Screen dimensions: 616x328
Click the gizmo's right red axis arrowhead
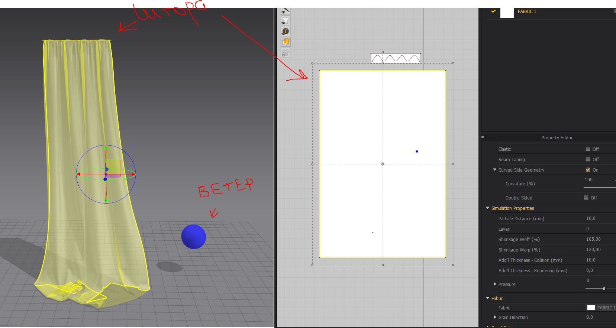point(133,174)
